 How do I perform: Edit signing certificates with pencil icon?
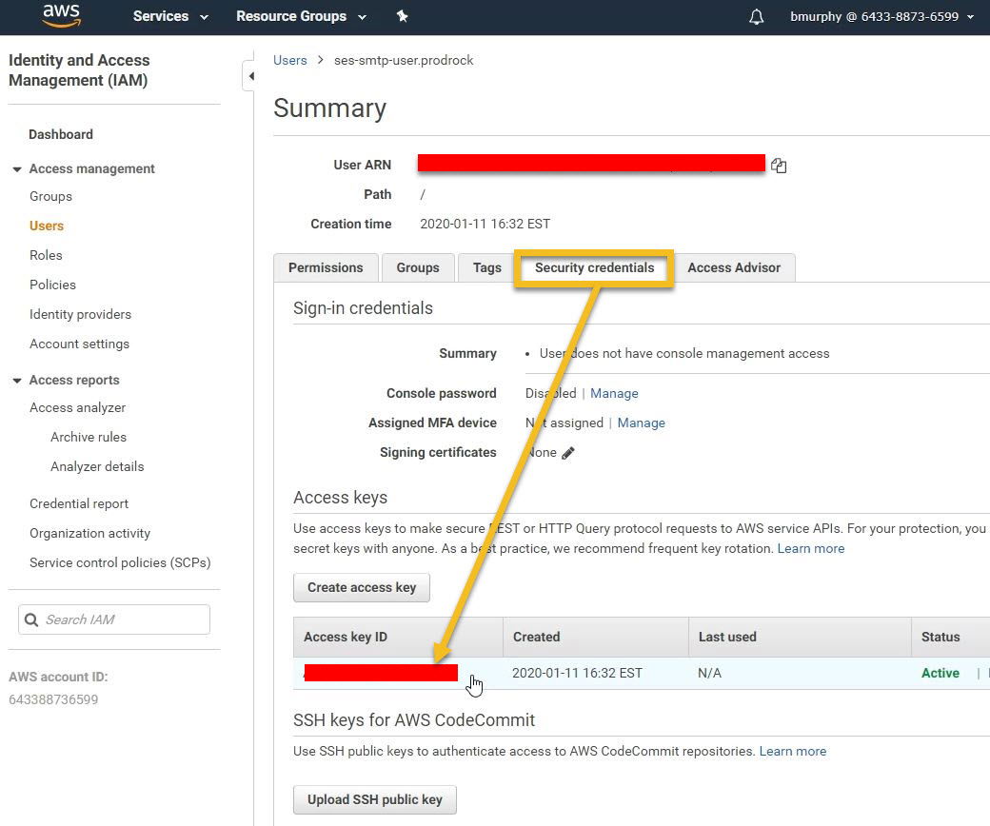(567, 453)
